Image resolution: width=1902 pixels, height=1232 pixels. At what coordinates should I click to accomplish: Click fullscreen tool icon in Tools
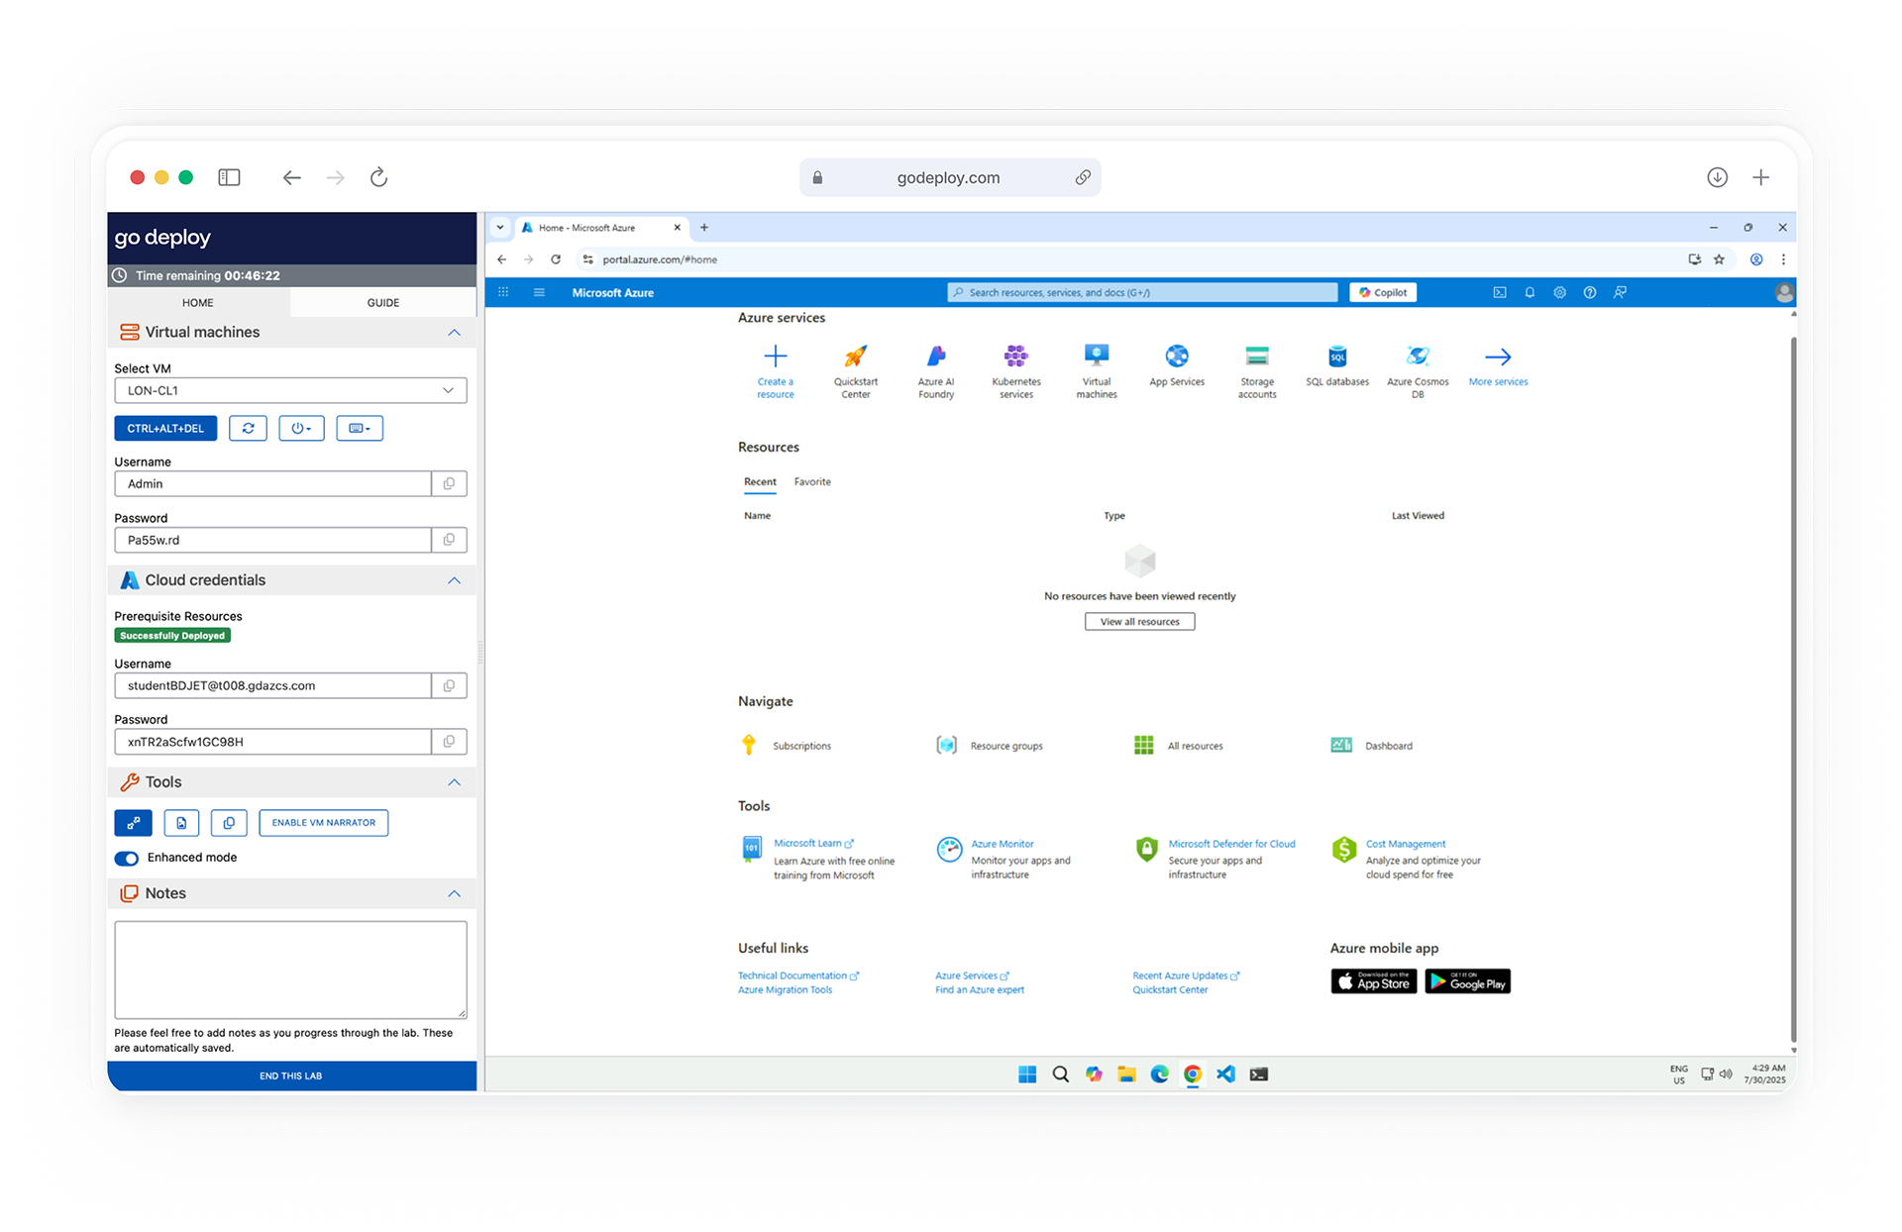[133, 822]
